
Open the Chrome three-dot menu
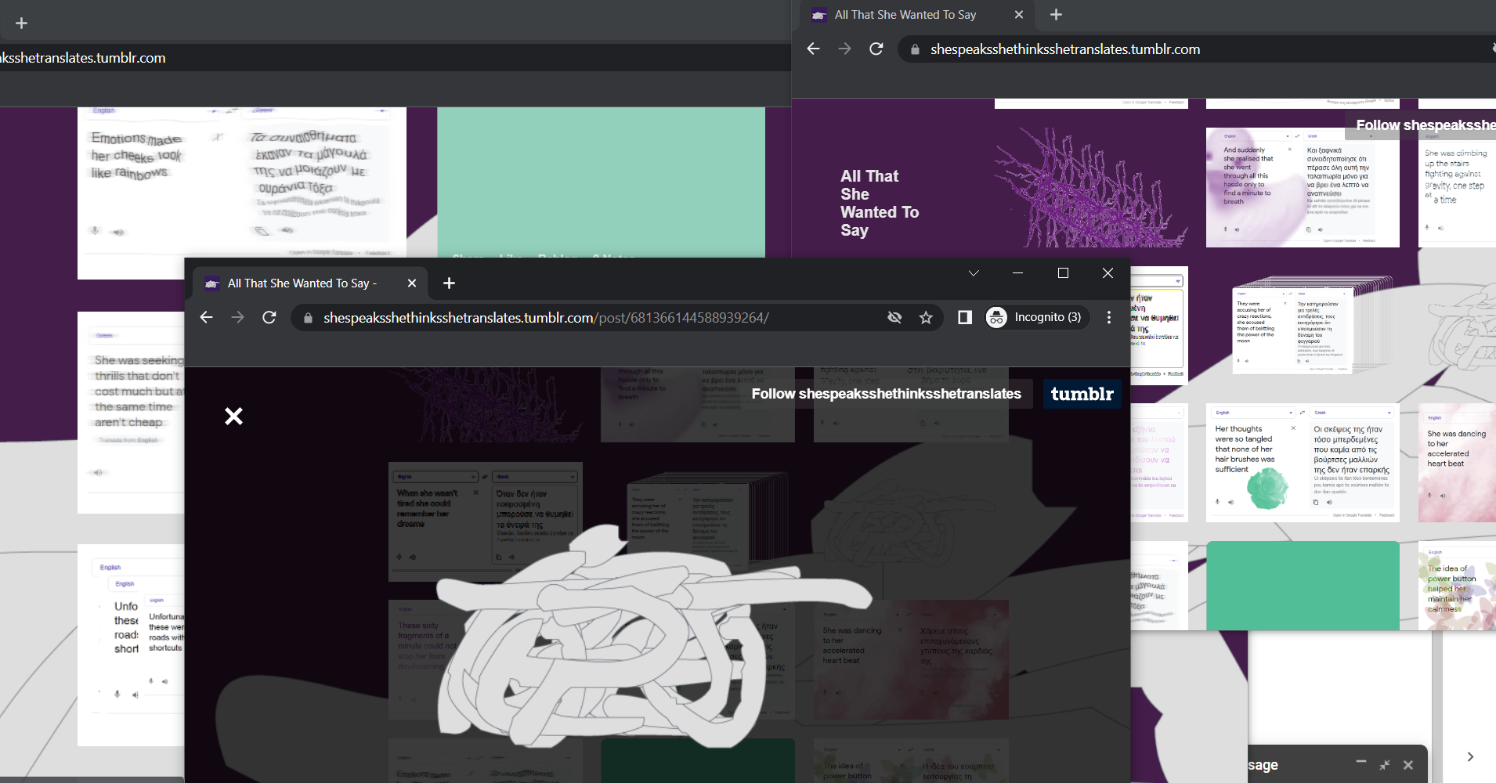(x=1108, y=317)
